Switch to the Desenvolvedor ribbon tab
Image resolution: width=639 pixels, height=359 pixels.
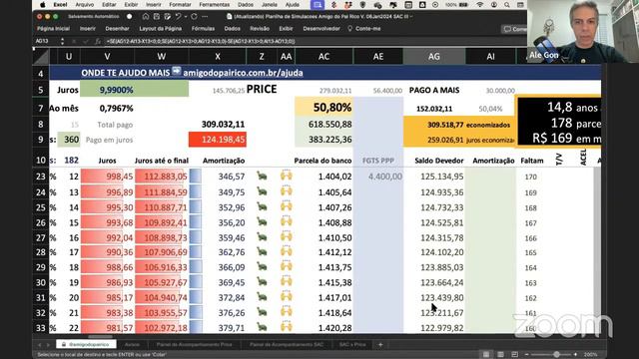(x=321, y=29)
